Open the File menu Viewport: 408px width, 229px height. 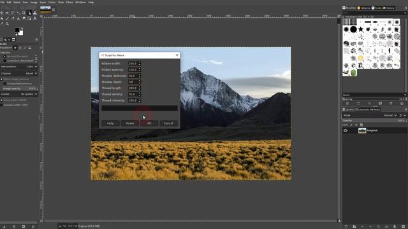coord(3,2)
